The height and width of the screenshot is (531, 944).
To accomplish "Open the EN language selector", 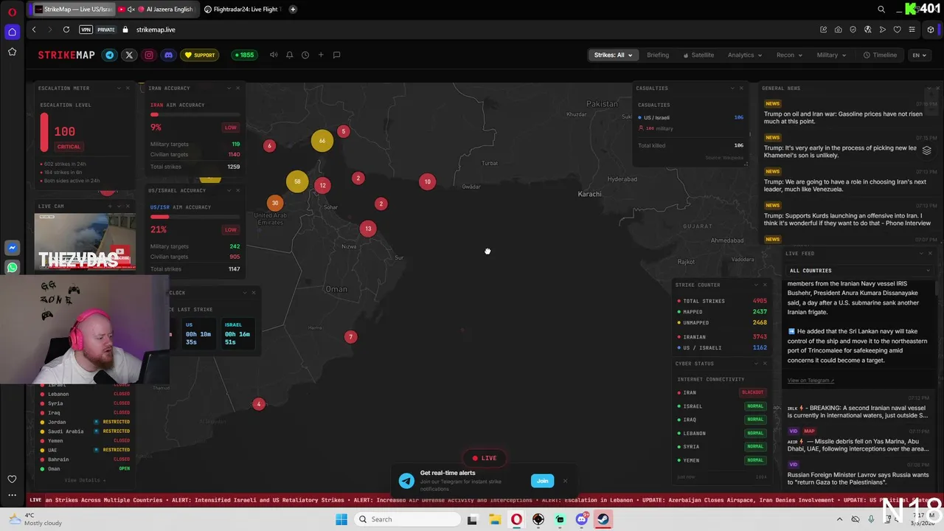I will pyautogui.click(x=919, y=55).
